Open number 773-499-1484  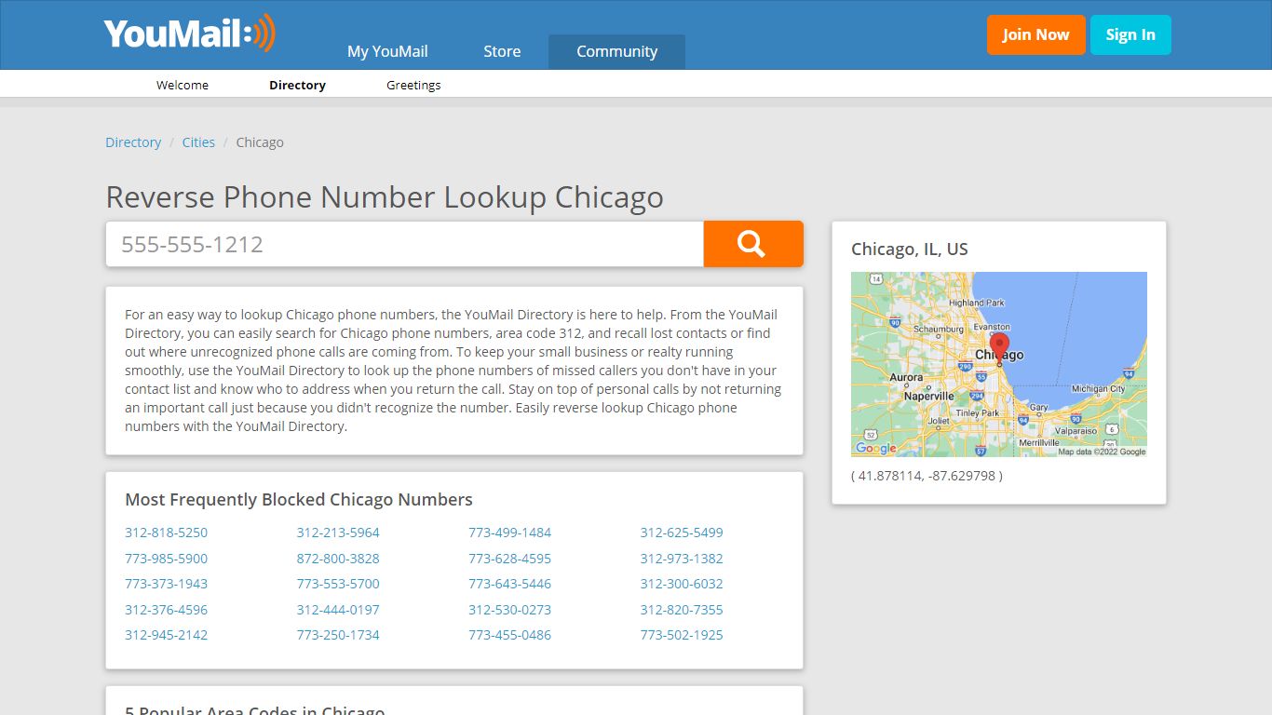509,533
